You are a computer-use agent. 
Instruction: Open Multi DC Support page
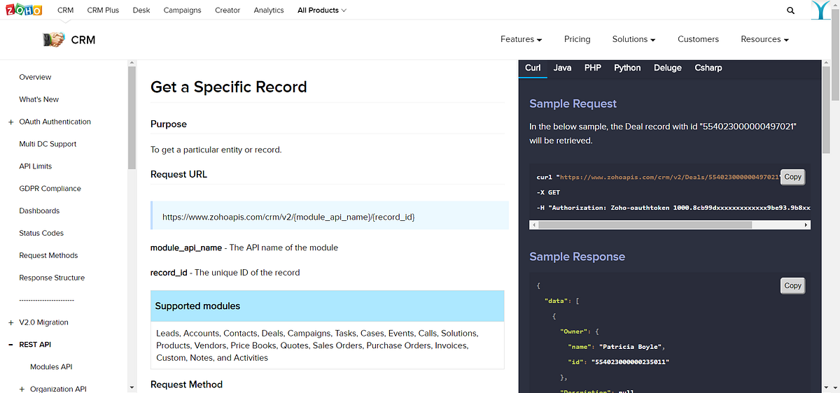click(x=48, y=144)
